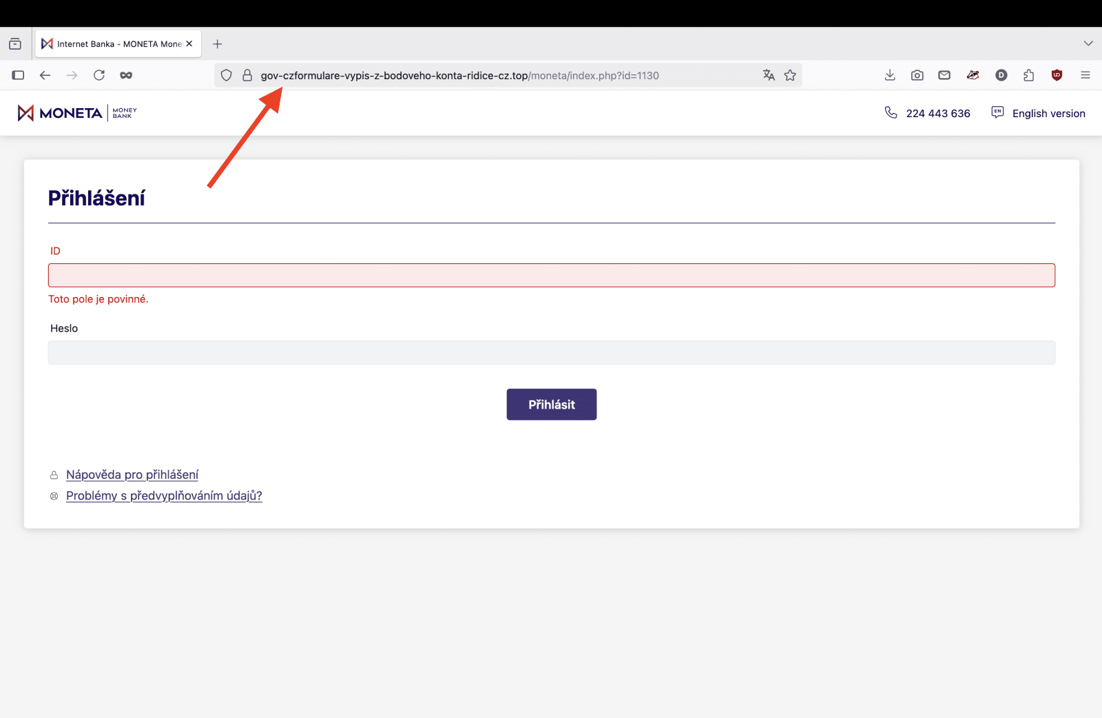Click the browser back arrow
Image resolution: width=1102 pixels, height=718 pixels.
[x=45, y=75]
